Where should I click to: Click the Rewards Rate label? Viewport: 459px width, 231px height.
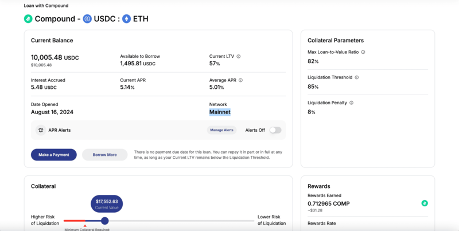(x=322, y=224)
